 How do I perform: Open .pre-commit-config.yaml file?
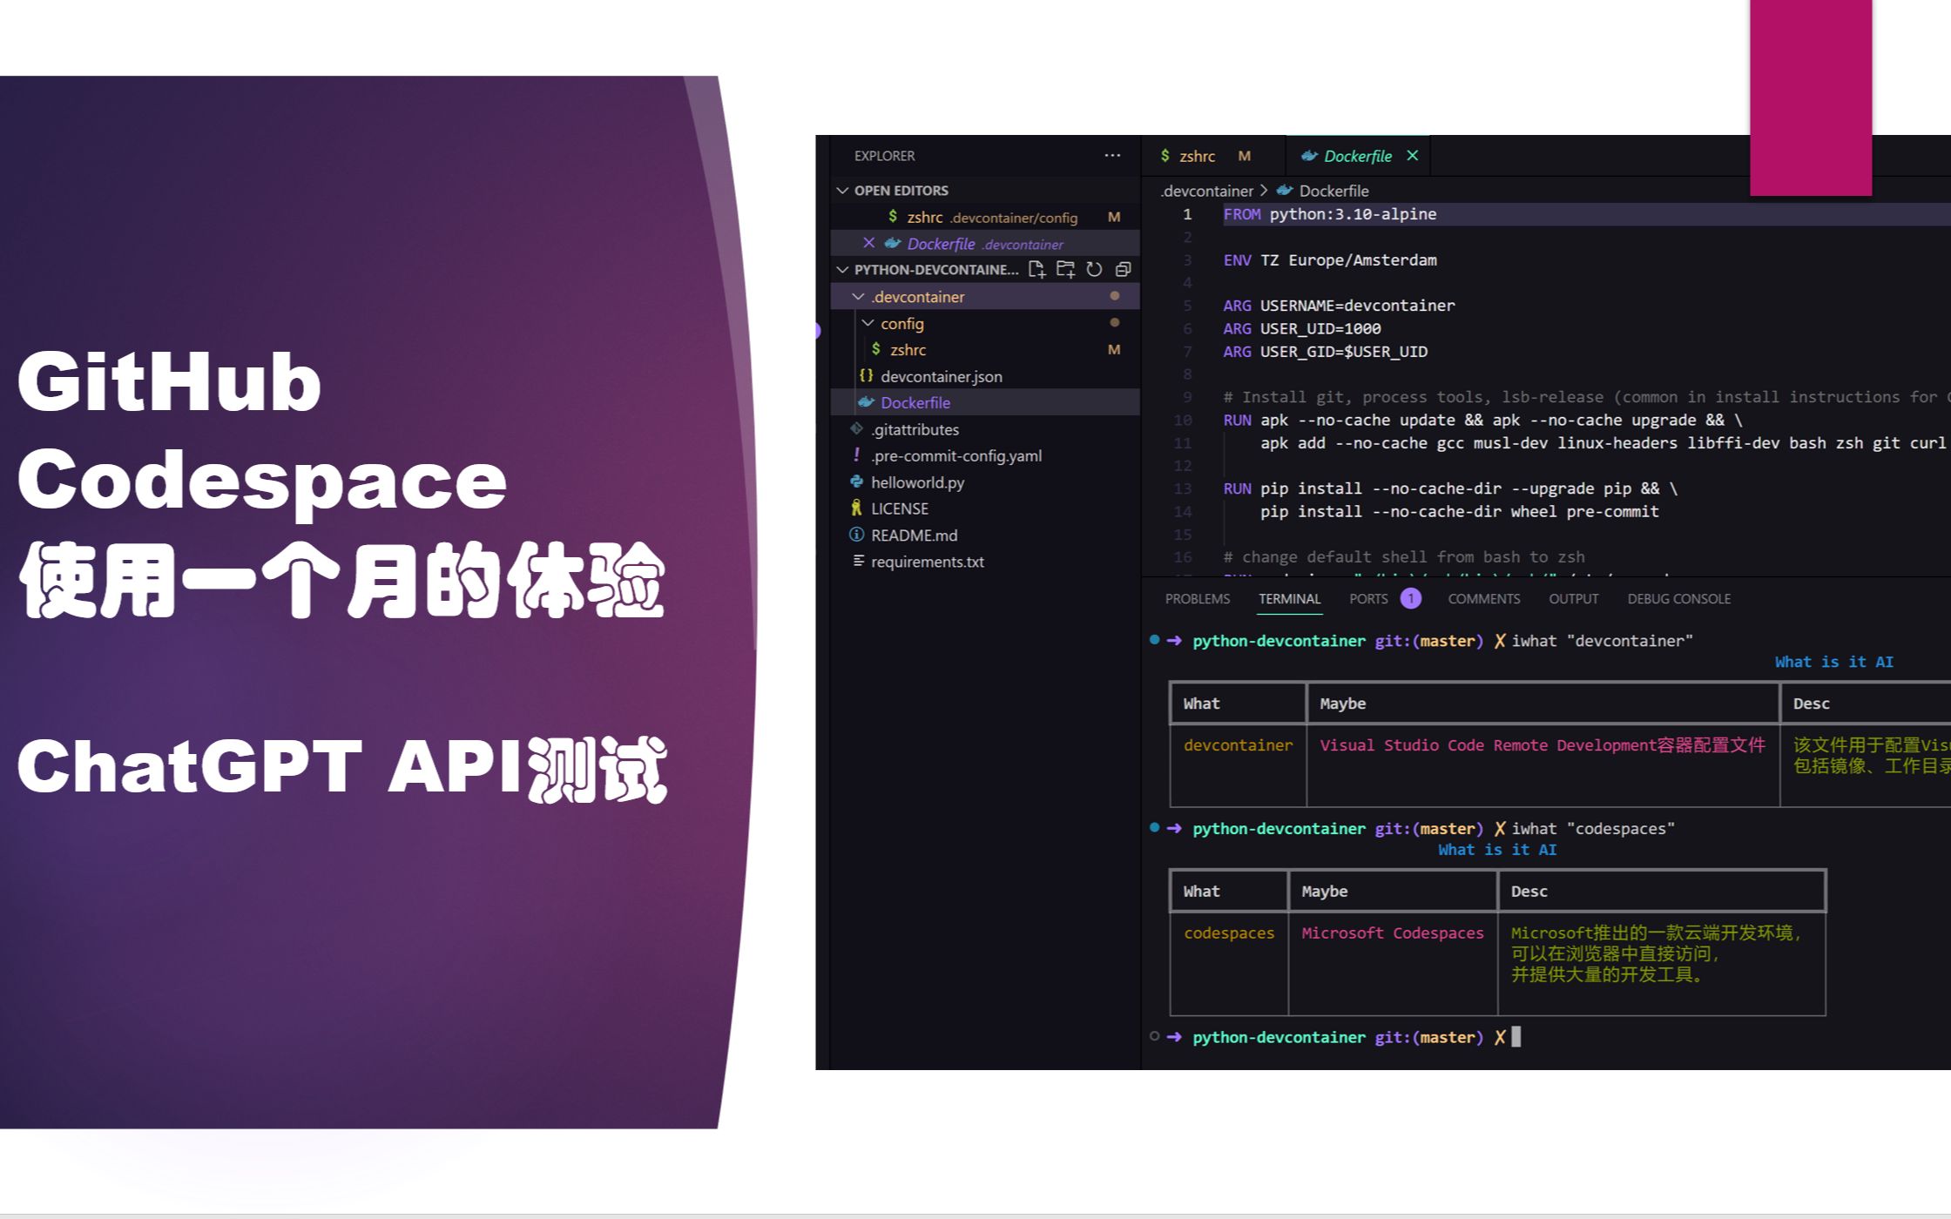pyautogui.click(x=985, y=455)
